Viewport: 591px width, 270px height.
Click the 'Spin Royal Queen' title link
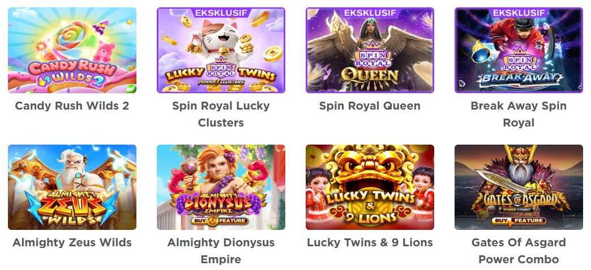coord(370,106)
